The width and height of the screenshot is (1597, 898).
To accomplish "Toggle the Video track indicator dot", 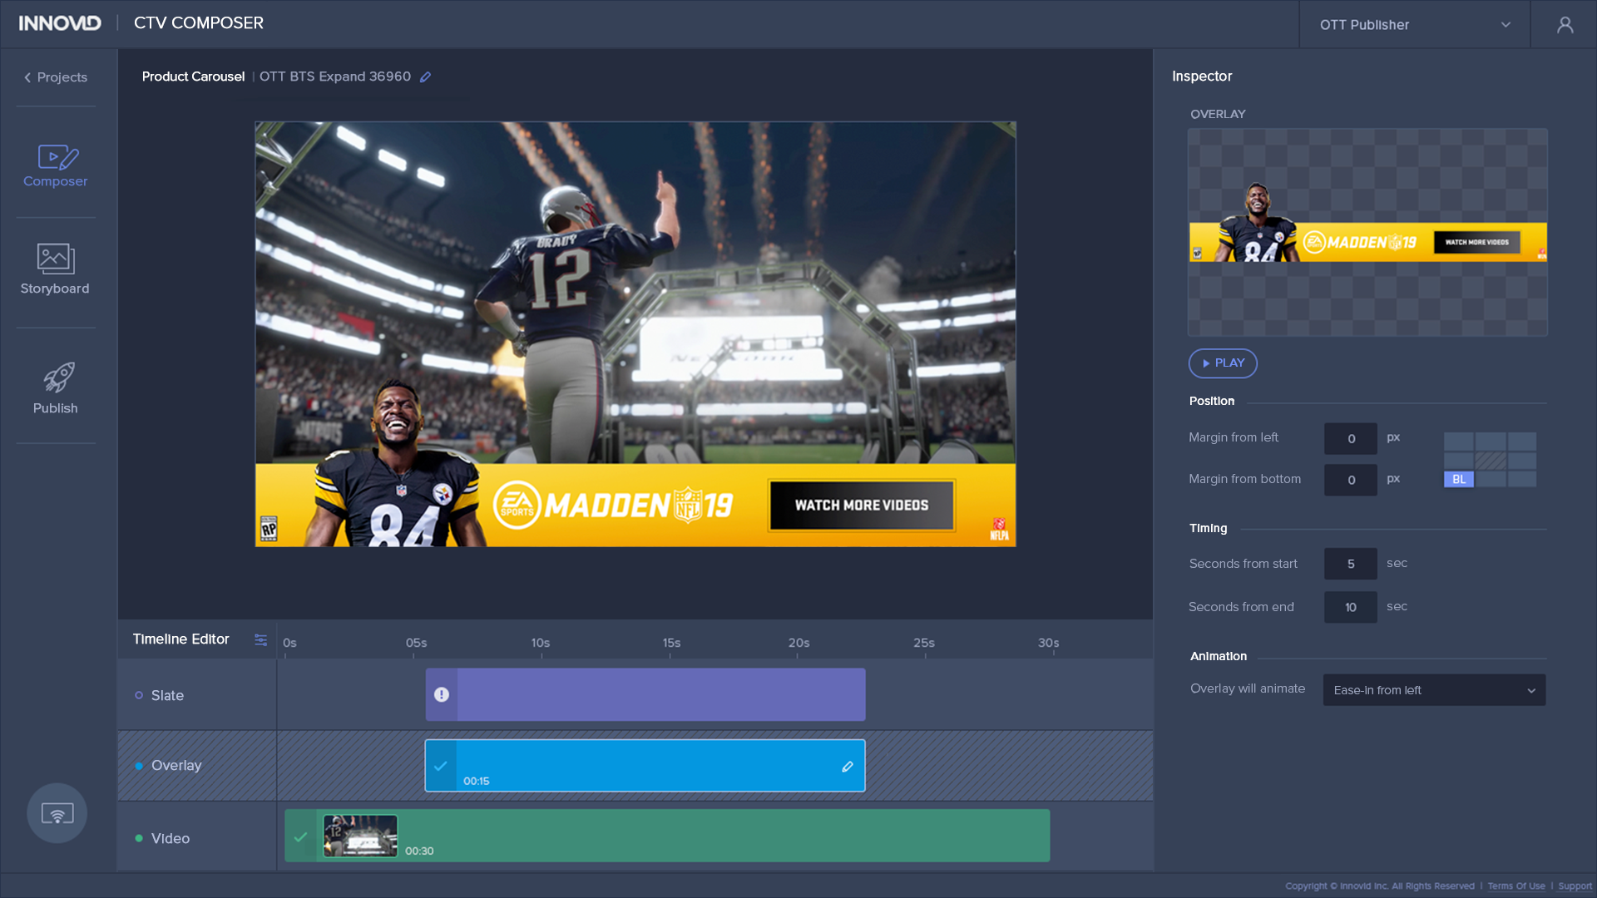I will [138, 838].
